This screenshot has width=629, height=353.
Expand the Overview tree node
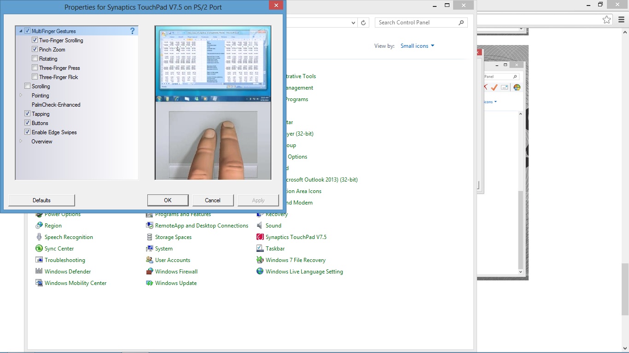pyautogui.click(x=21, y=141)
